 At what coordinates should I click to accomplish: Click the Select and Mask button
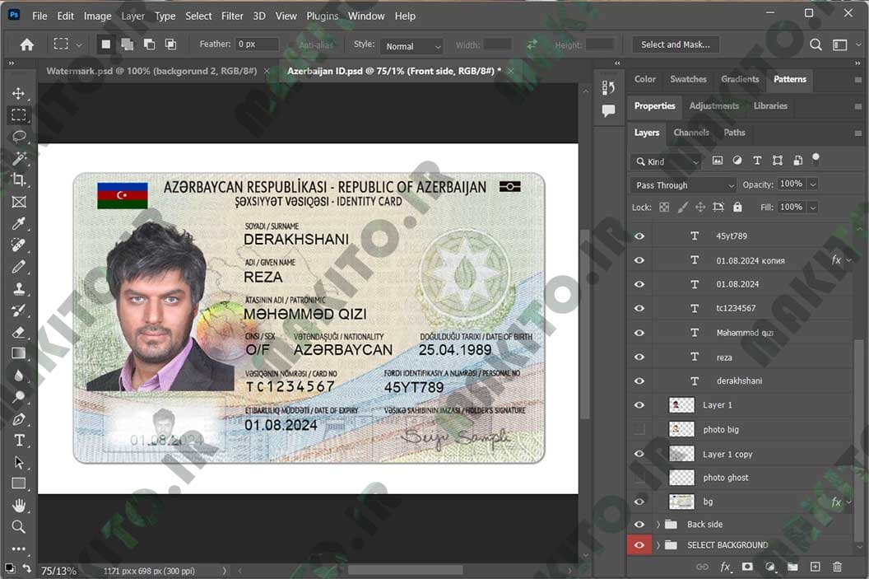tap(676, 44)
